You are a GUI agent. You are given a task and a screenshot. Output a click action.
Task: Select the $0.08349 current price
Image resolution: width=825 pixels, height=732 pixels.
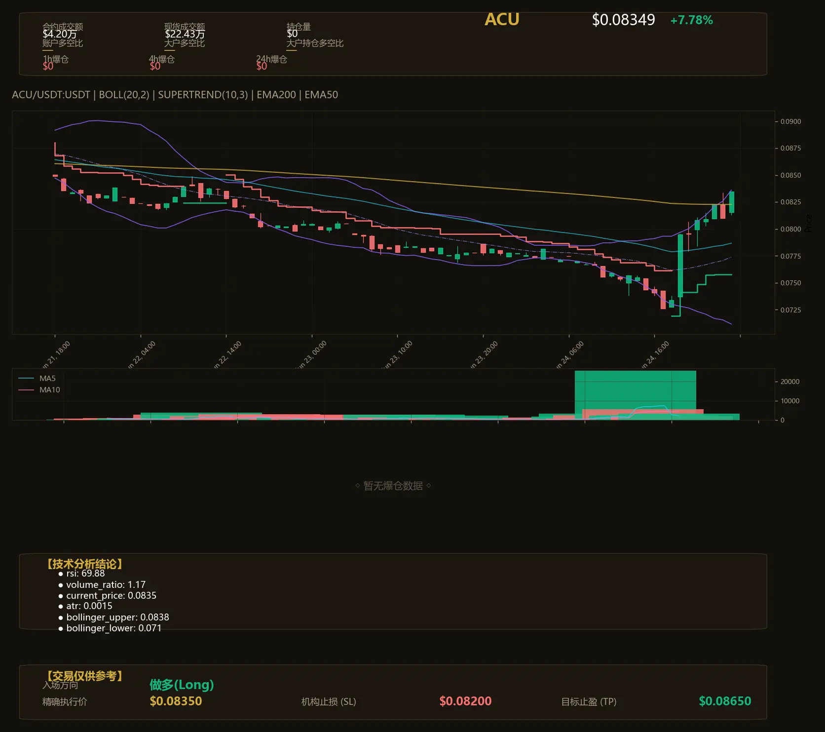(x=623, y=20)
